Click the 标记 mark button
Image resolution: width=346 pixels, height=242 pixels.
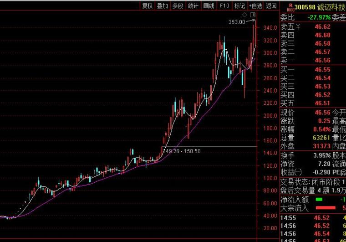click(x=240, y=6)
